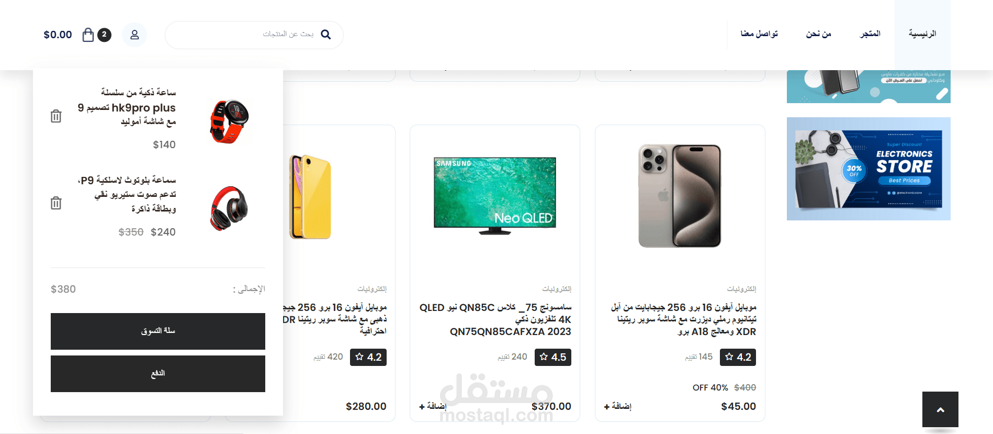
Task: Open the red smartwatch thumbnail in cart
Action: click(229, 122)
